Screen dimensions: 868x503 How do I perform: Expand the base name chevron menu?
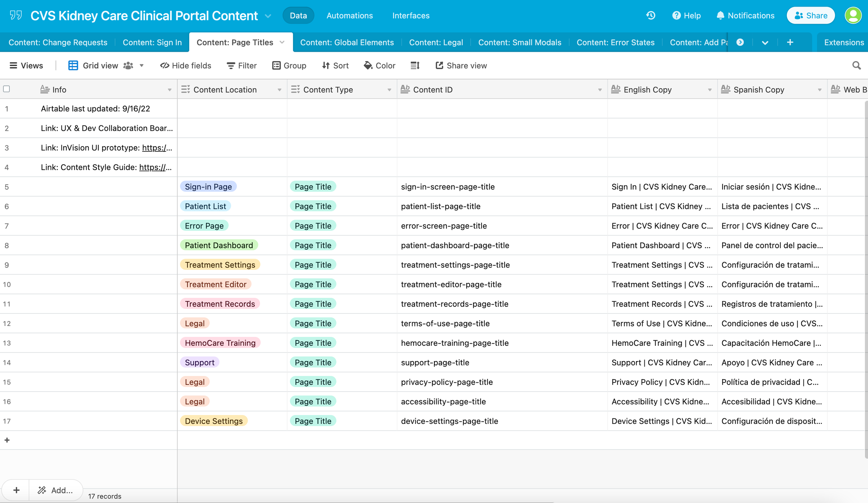point(268,16)
